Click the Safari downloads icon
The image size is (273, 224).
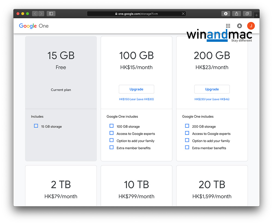[x=226, y=14]
